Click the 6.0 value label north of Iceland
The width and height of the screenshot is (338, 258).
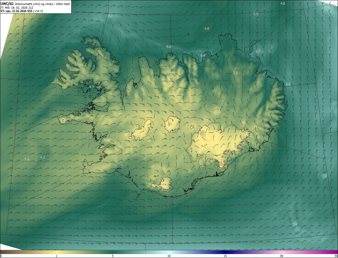(x=168, y=47)
